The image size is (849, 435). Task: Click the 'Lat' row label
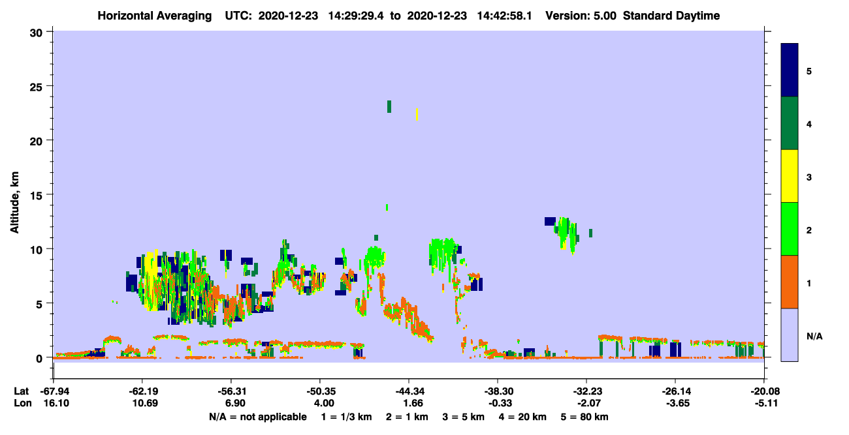(21, 391)
